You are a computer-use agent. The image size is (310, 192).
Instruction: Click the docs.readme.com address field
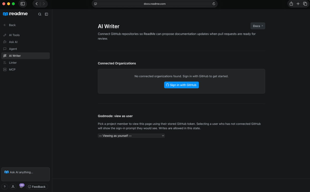pyautogui.click(x=154, y=4)
